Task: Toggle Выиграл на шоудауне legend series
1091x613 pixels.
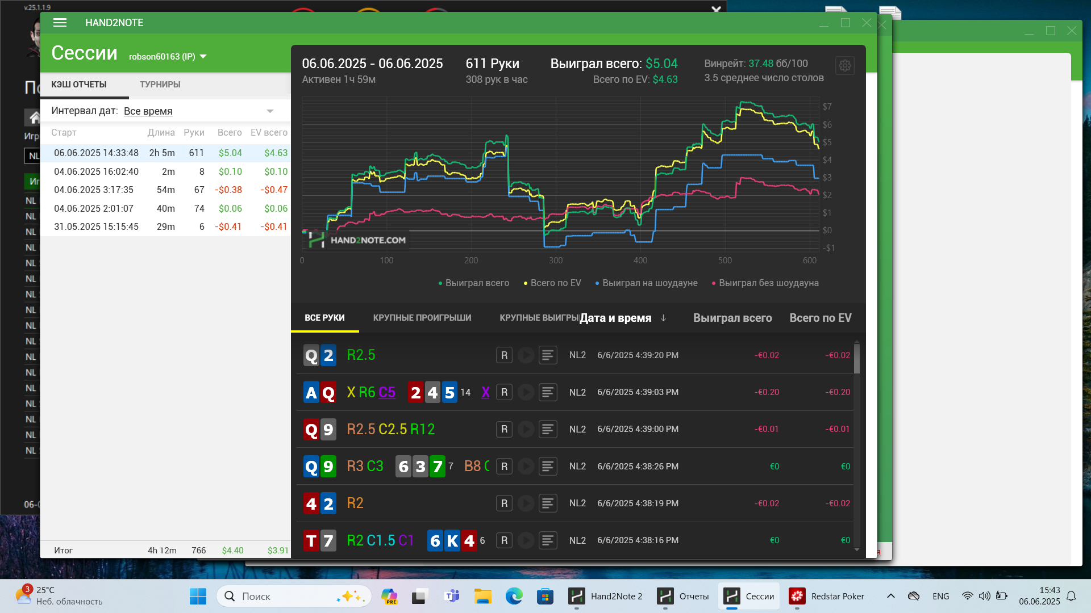Action: point(646,283)
